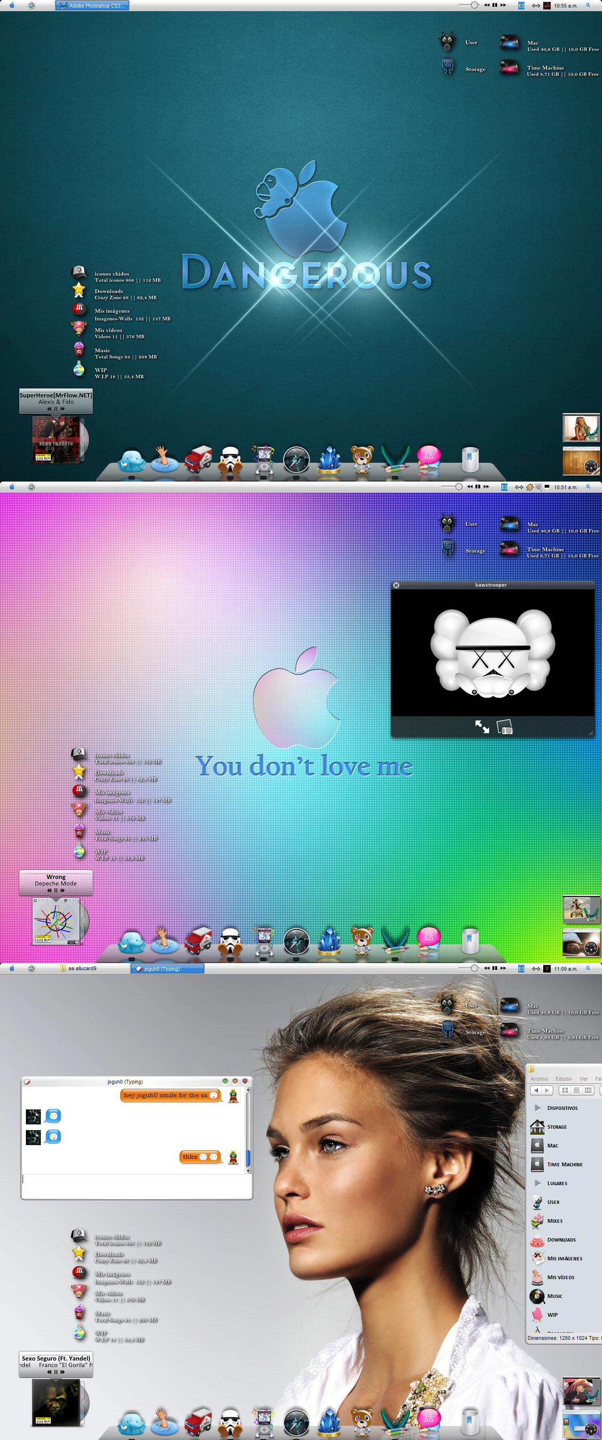Image resolution: width=602 pixels, height=1440 pixels.
Task: Open the Time Machine drive icon on rainbow desktop
Action: (x=509, y=549)
